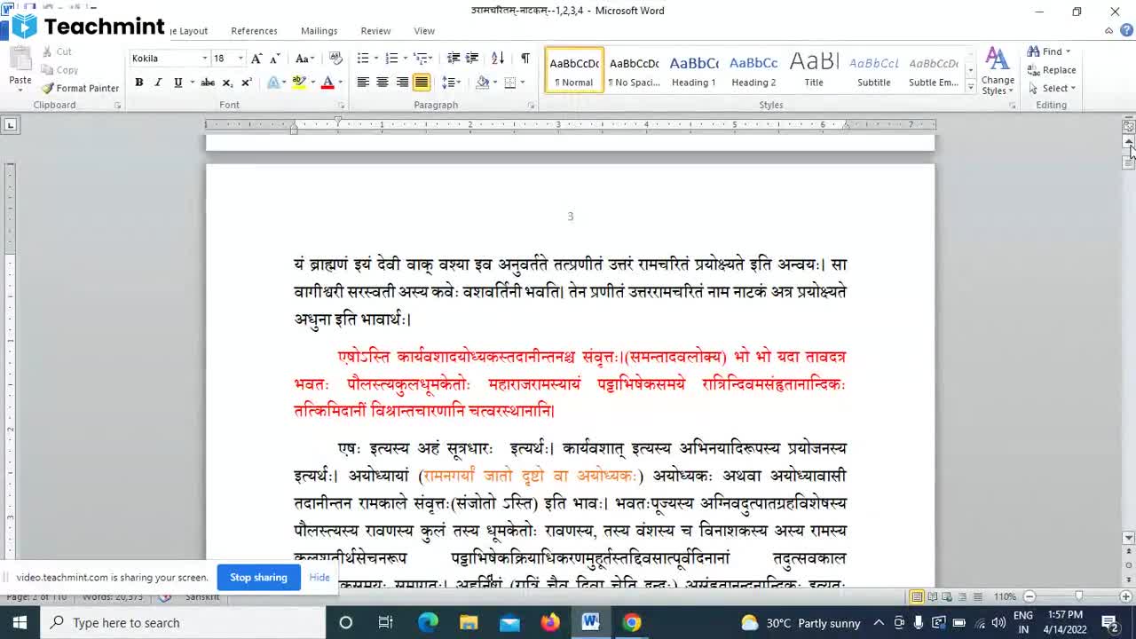Screen dimensions: 1136x639
Task: Open Paragraph dialog launcher
Action: tap(532, 106)
